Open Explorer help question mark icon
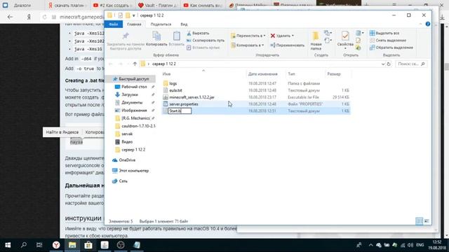Image resolution: width=449 pixels, height=252 pixels. pos(428,24)
